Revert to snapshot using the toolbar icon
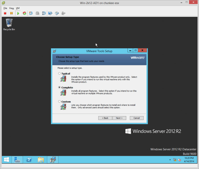The image size is (199, 169). coord(37,13)
